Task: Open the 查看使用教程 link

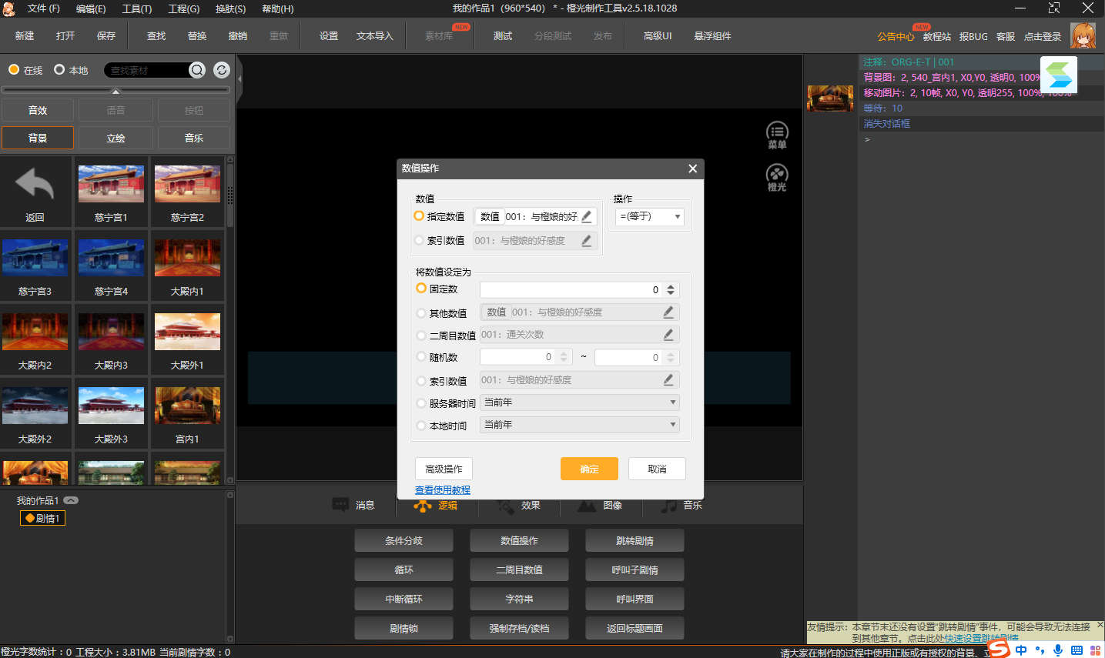Action: pos(443,490)
